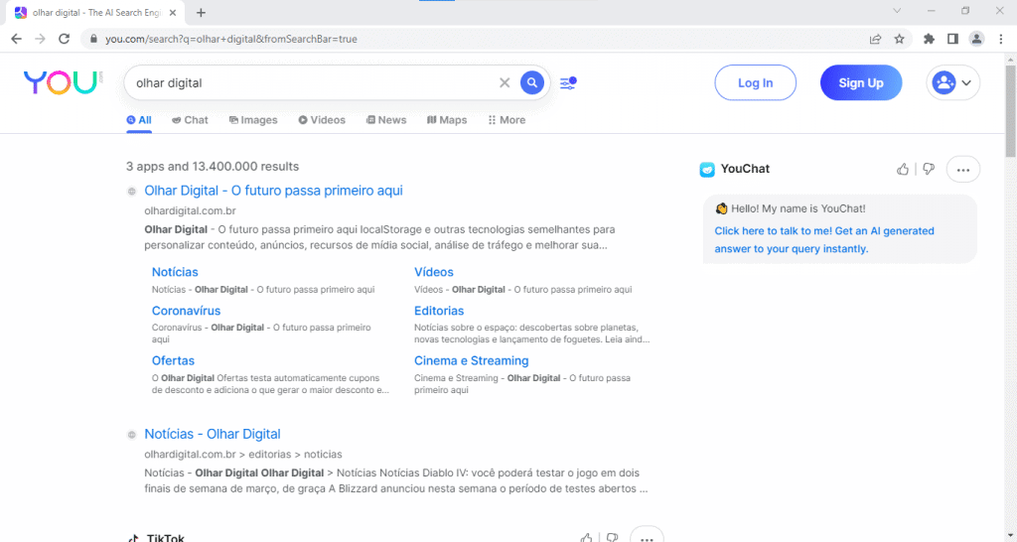Open the Notícias sitelink
The width and height of the screenshot is (1017, 542).
(x=175, y=272)
